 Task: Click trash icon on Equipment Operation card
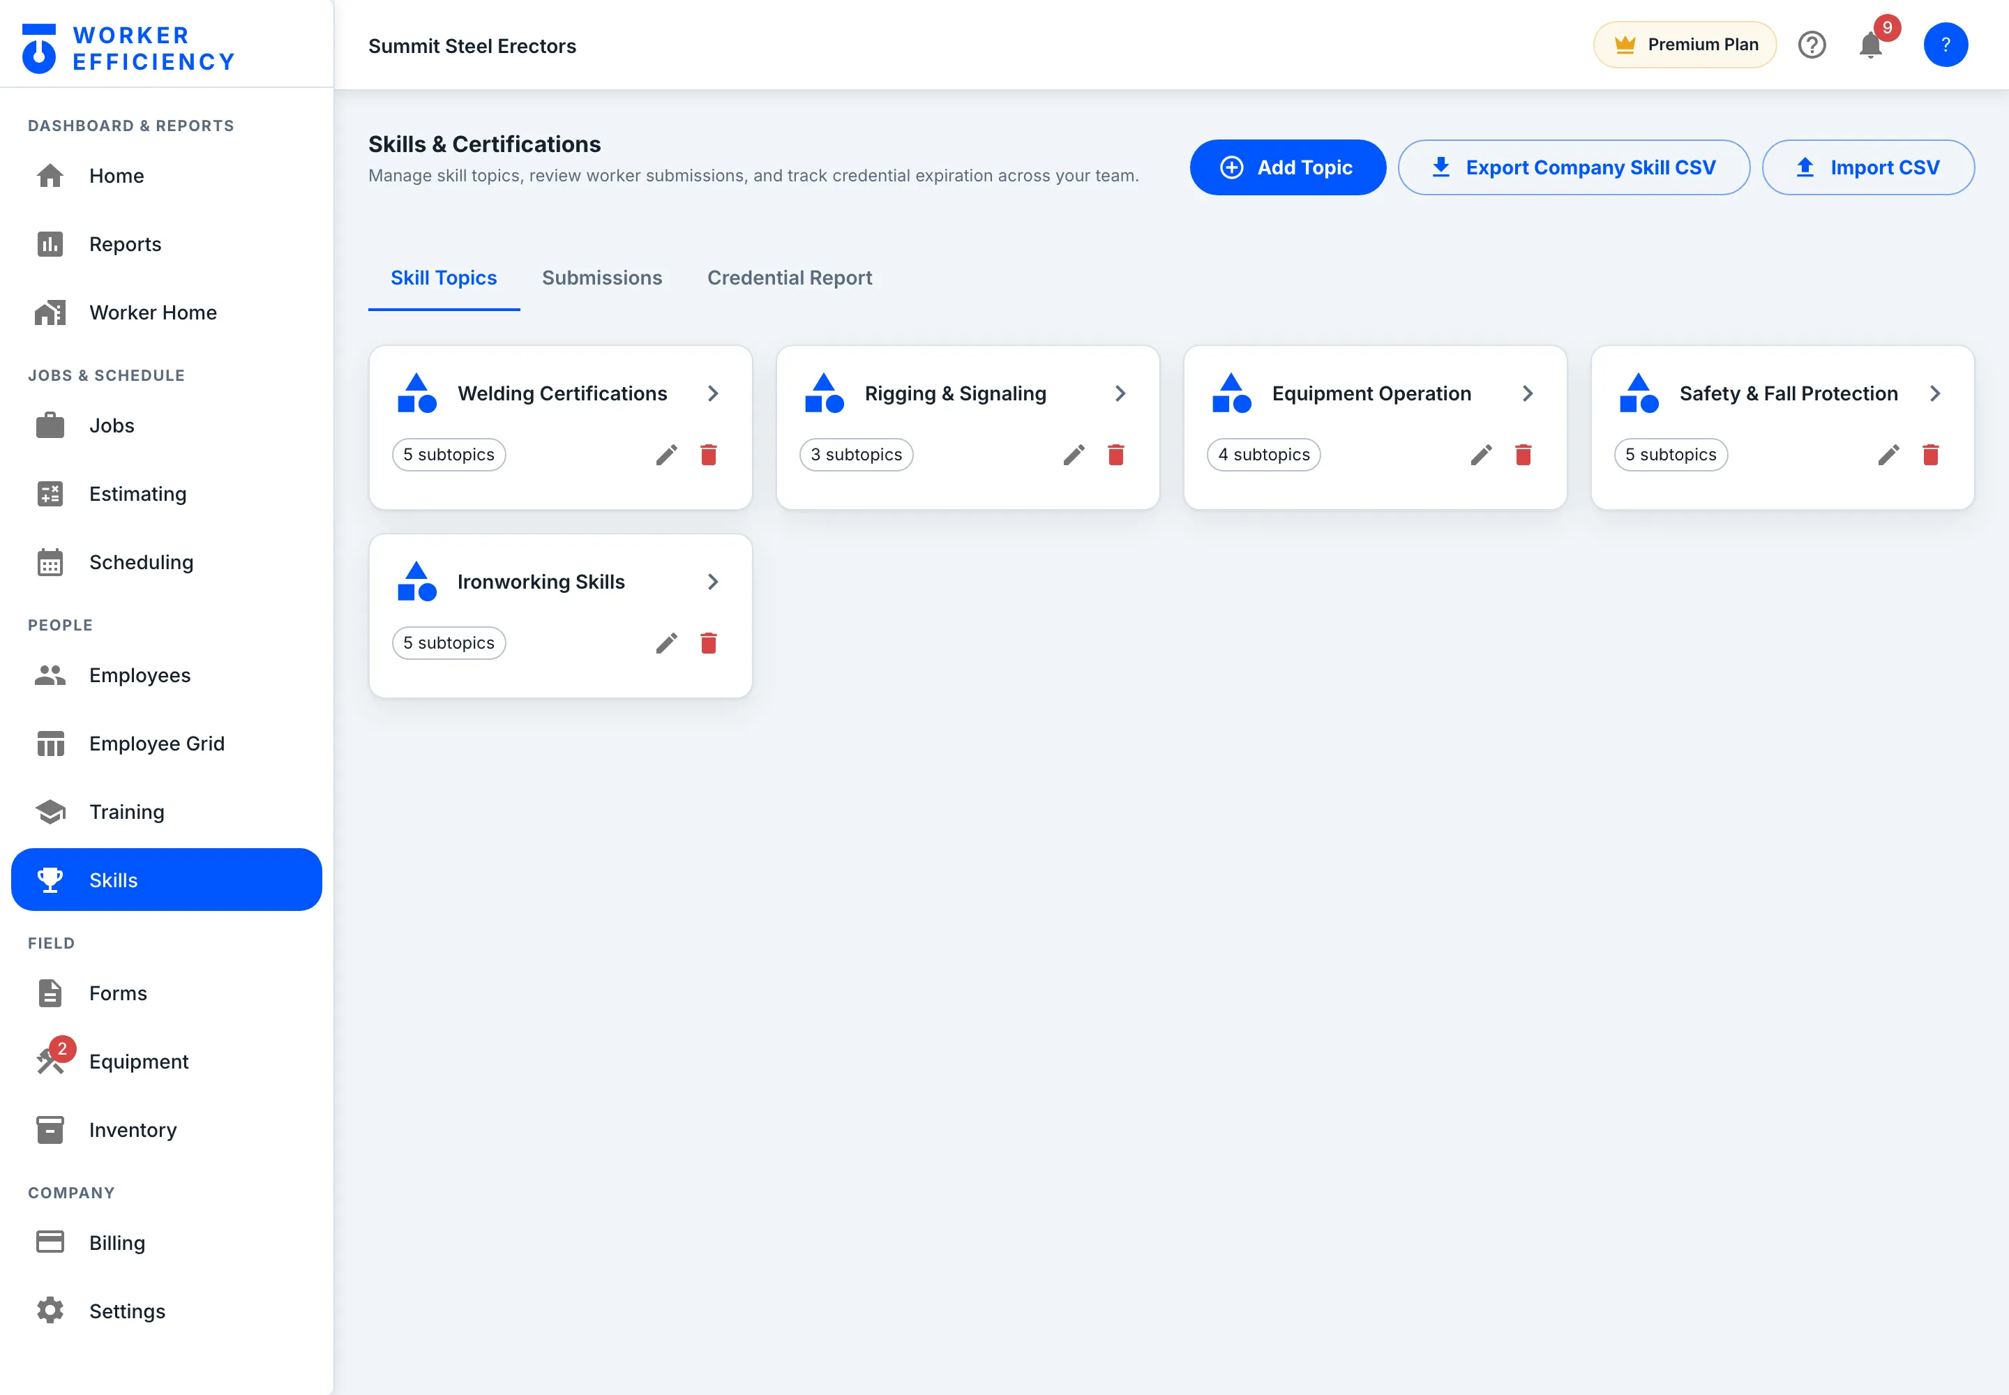coord(1523,455)
